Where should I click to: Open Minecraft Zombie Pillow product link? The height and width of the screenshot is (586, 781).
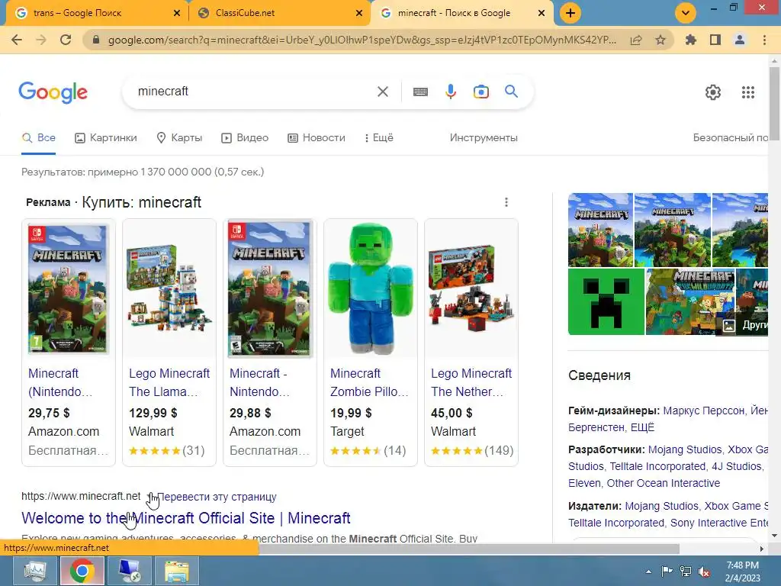point(369,382)
